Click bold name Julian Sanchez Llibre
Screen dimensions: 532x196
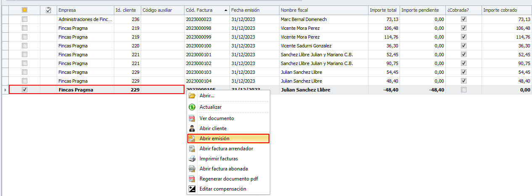coord(305,90)
